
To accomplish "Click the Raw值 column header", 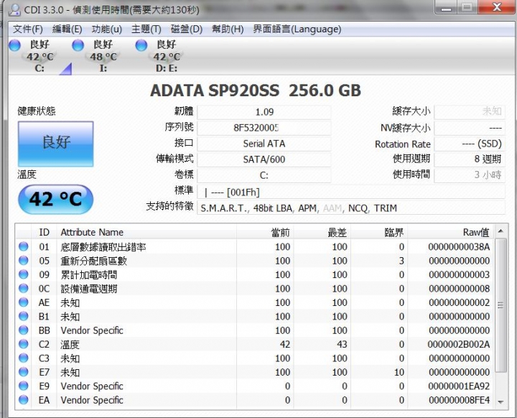I will 451,232.
